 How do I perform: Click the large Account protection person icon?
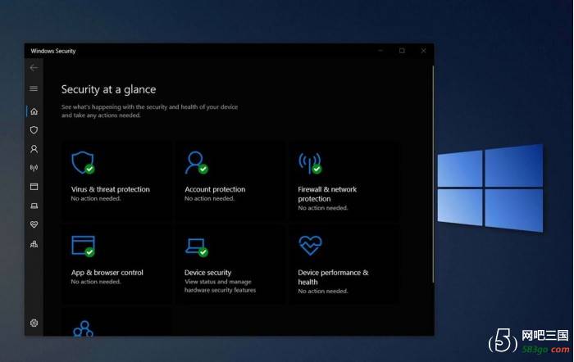tap(196, 163)
